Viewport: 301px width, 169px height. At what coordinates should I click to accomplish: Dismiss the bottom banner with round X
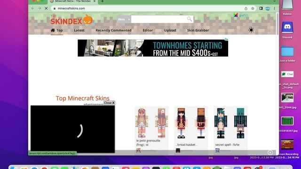click(x=270, y=153)
